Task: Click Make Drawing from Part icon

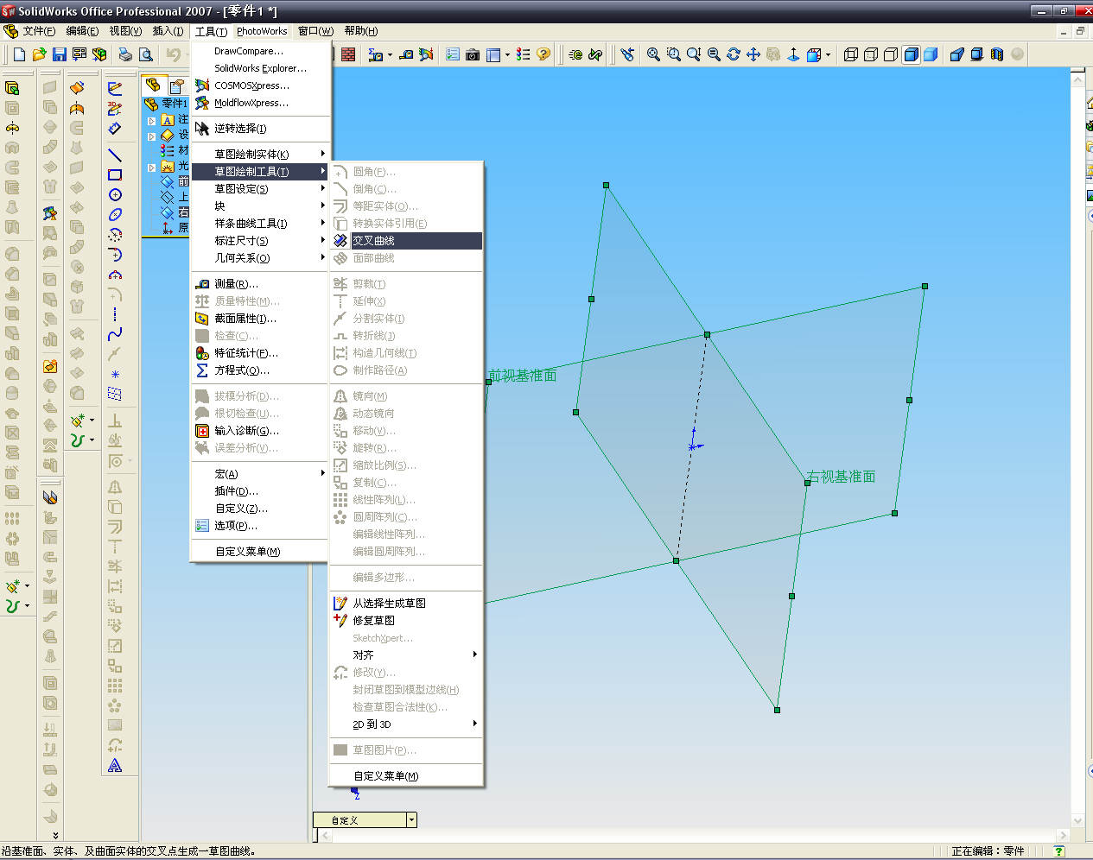Action: tap(79, 54)
